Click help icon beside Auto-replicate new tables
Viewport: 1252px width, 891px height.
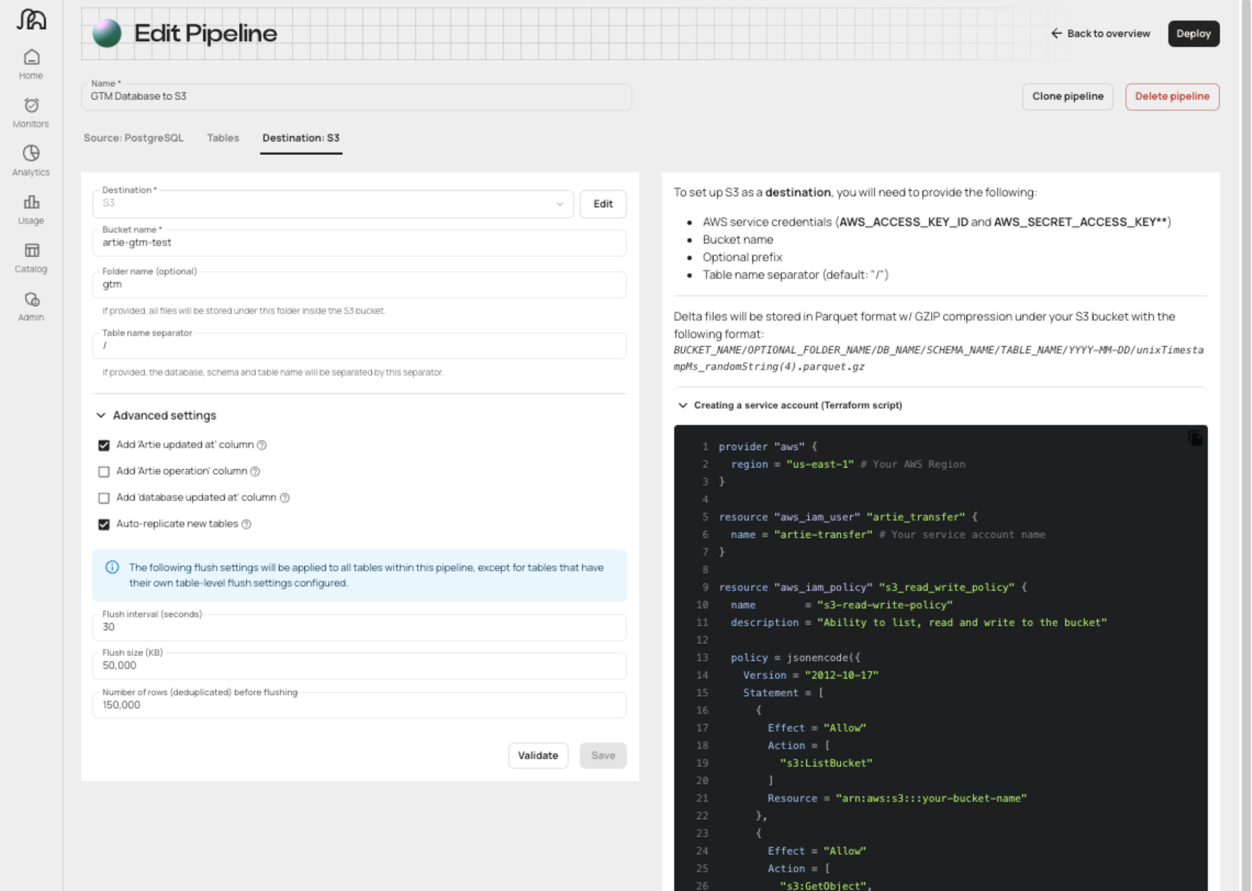pyautogui.click(x=247, y=524)
